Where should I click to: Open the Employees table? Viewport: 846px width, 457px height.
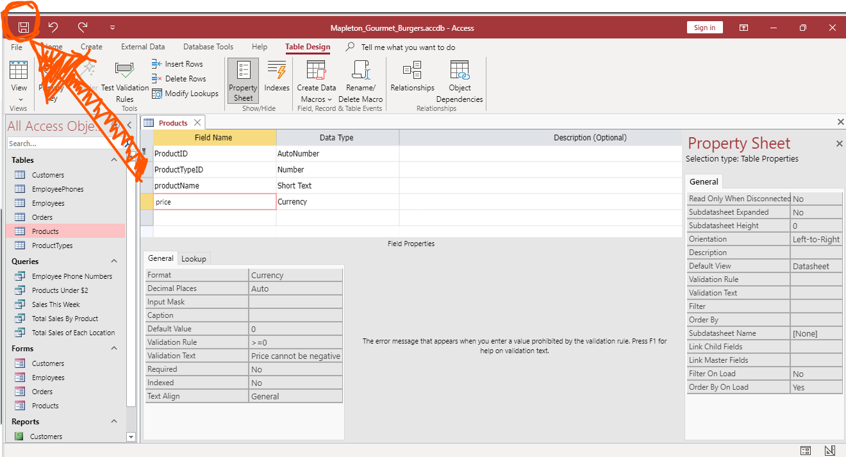pyautogui.click(x=48, y=203)
